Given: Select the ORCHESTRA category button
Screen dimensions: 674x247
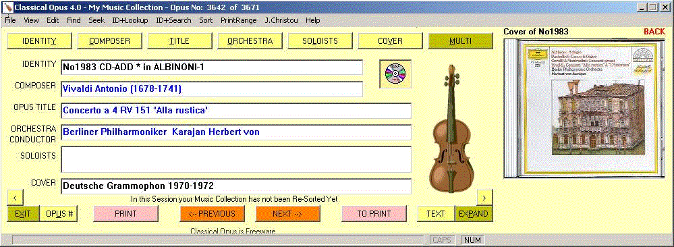Looking at the screenshot, I should [250, 41].
